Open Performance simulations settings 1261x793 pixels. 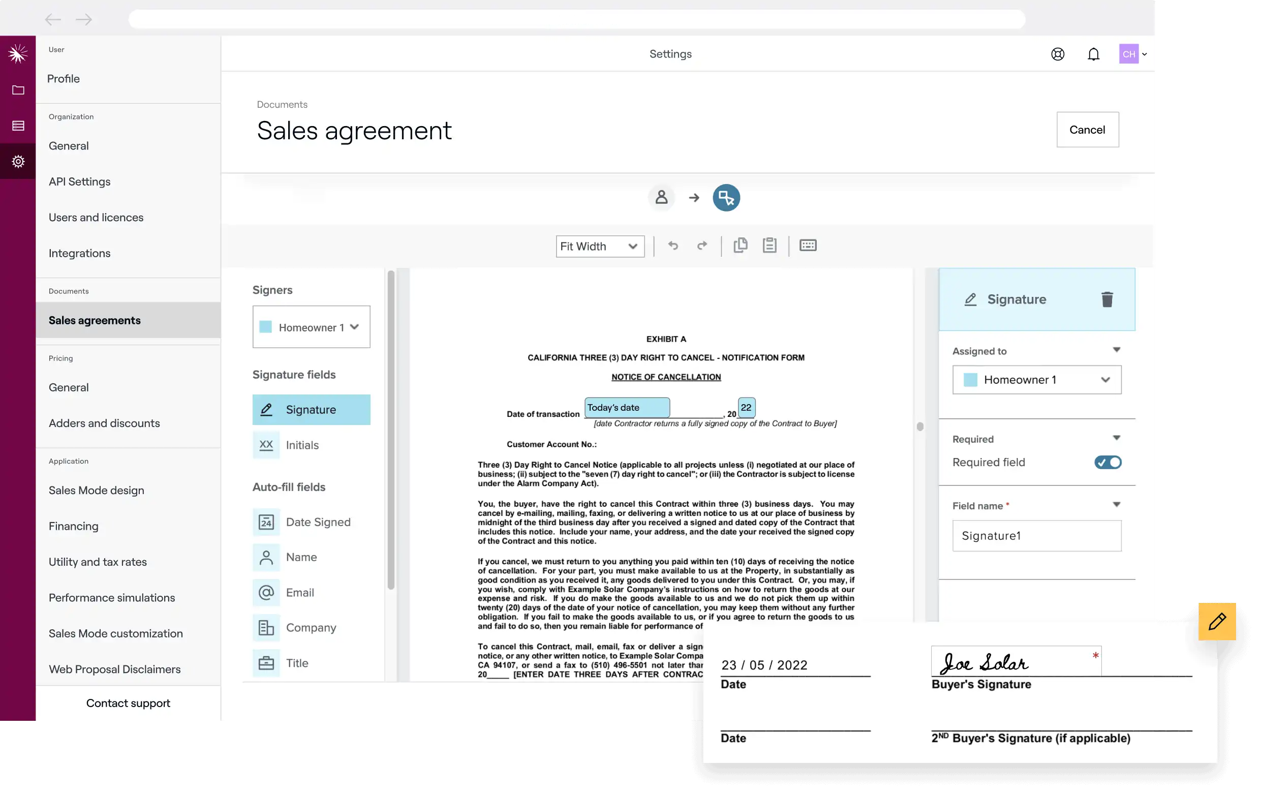click(x=111, y=597)
